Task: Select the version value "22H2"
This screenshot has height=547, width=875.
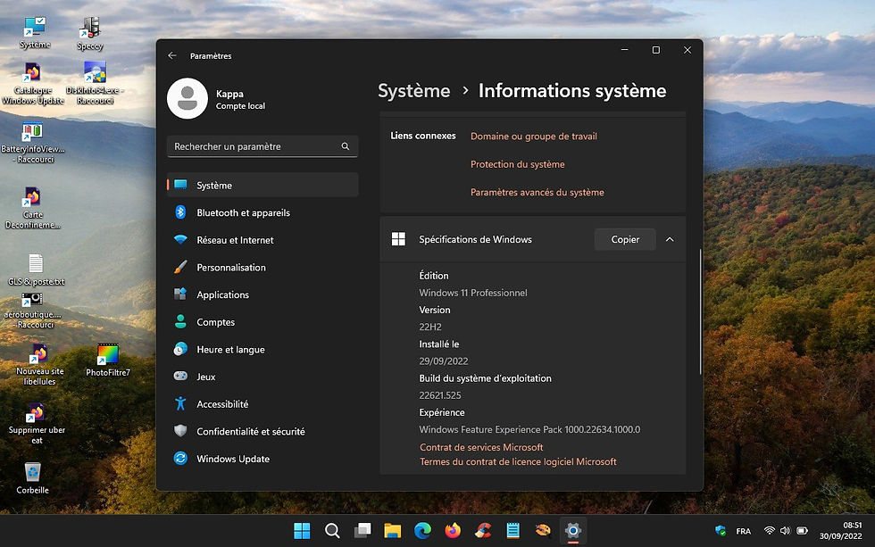Action: point(430,327)
